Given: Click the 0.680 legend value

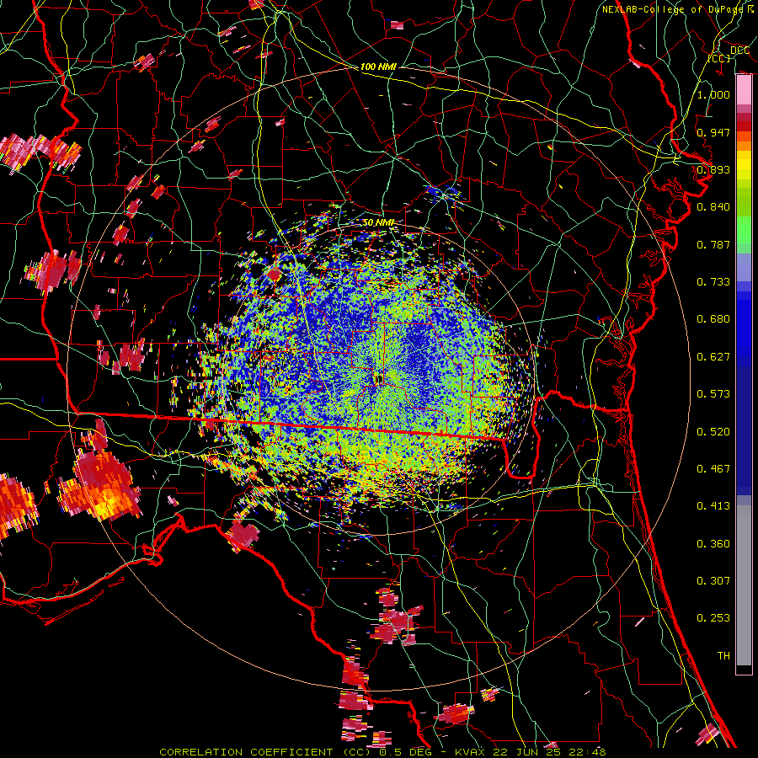Looking at the screenshot, I should tap(713, 319).
